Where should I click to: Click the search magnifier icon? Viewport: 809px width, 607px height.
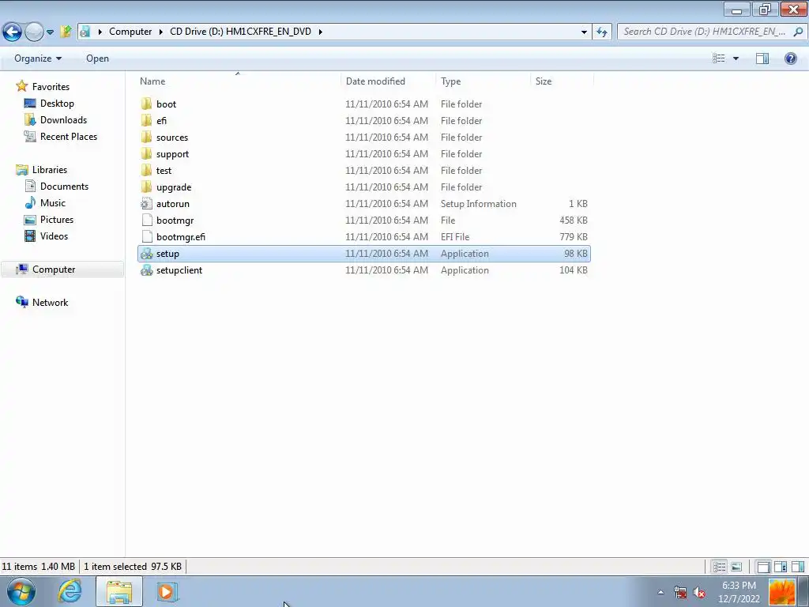point(798,32)
